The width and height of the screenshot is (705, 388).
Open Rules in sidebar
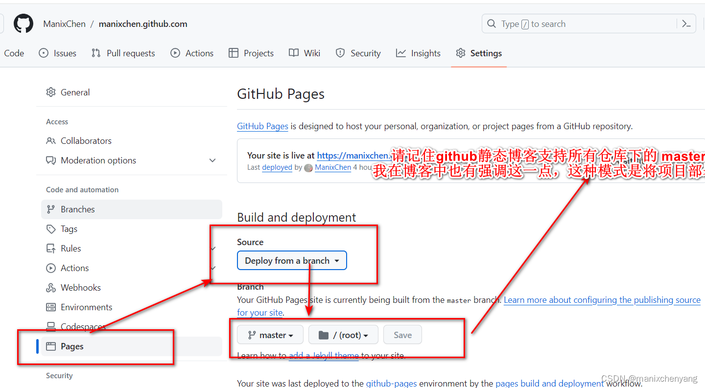coord(132,249)
